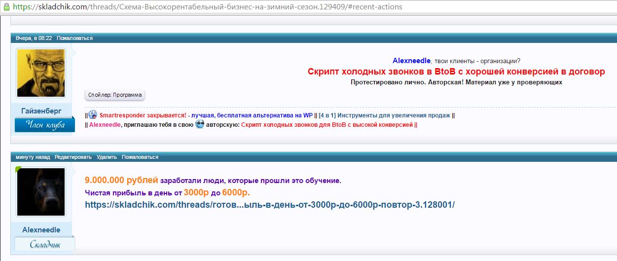Open 'лучшая, бесплатная альтернатива на WP' link
The width and height of the screenshot is (617, 261).
[x=252, y=115]
